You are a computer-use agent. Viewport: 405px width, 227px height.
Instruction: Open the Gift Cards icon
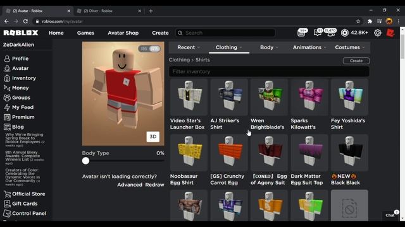pyautogui.click(x=7, y=204)
